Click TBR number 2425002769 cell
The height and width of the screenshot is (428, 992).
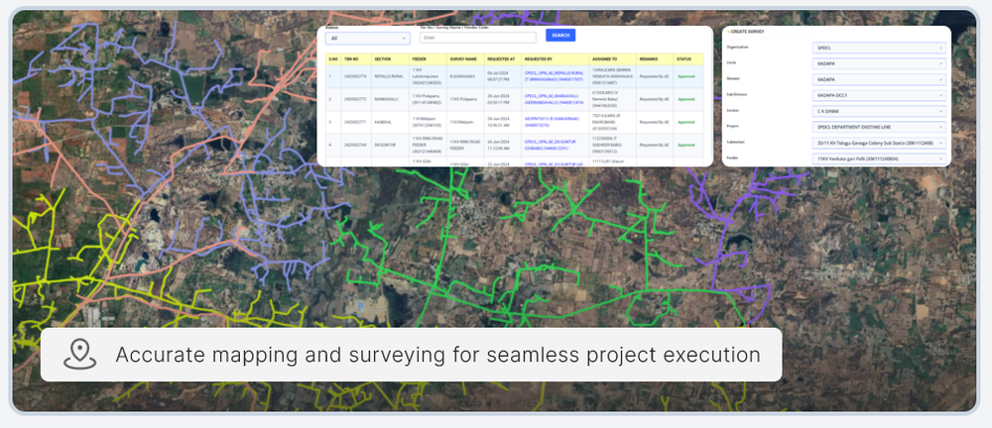(x=355, y=145)
